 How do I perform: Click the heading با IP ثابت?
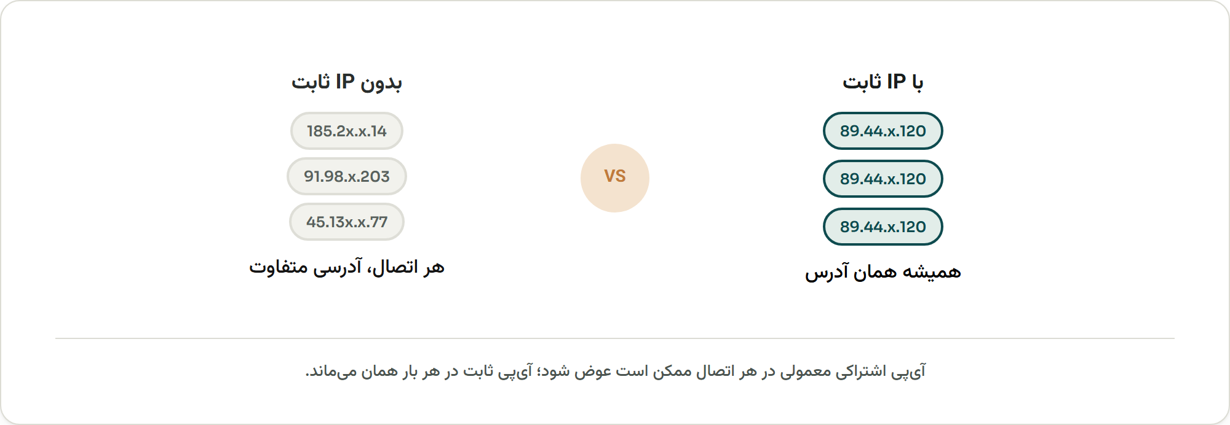click(883, 82)
